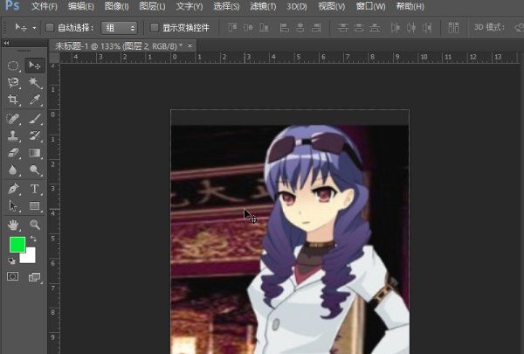
Task: Select the Horizontal Type tool
Action: (34, 189)
